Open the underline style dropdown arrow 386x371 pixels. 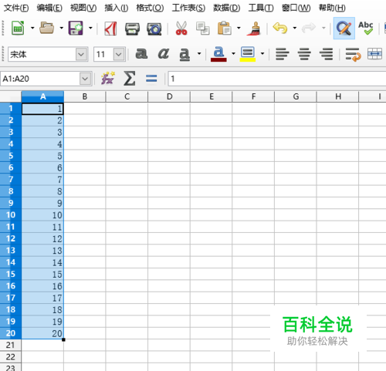(x=199, y=54)
